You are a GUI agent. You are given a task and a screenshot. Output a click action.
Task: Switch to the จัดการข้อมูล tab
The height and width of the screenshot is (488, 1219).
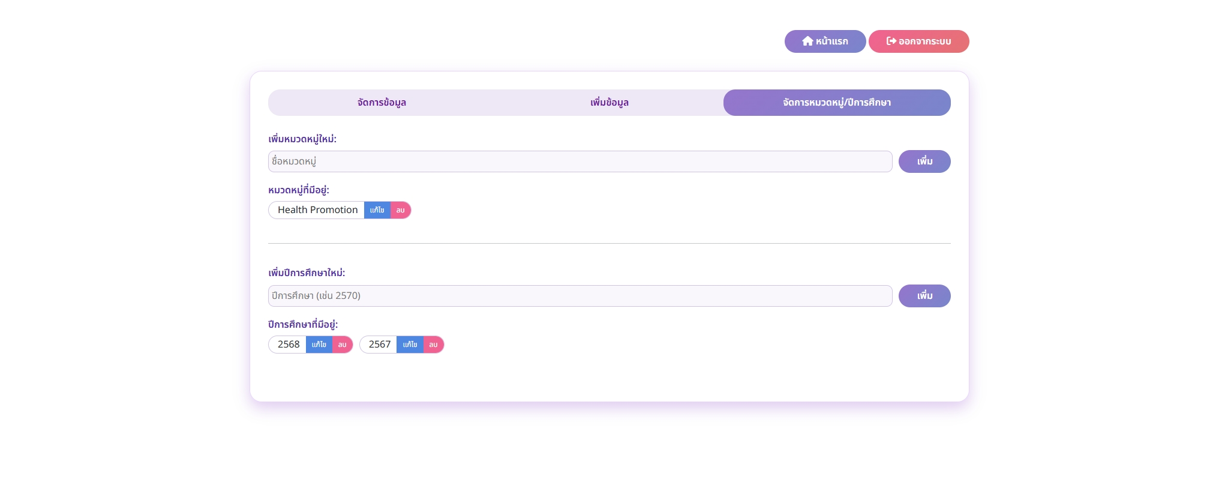pos(382,103)
